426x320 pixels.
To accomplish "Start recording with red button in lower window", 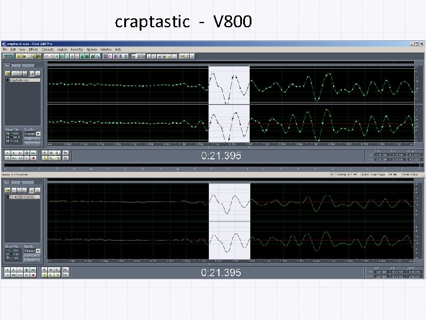I will click(33, 275).
